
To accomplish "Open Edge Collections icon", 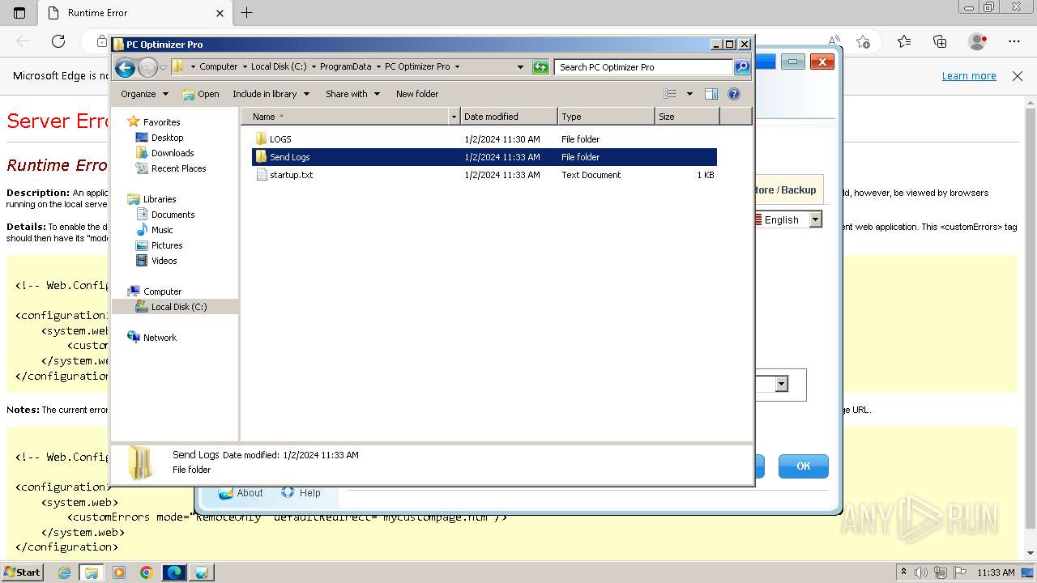I will (x=940, y=41).
